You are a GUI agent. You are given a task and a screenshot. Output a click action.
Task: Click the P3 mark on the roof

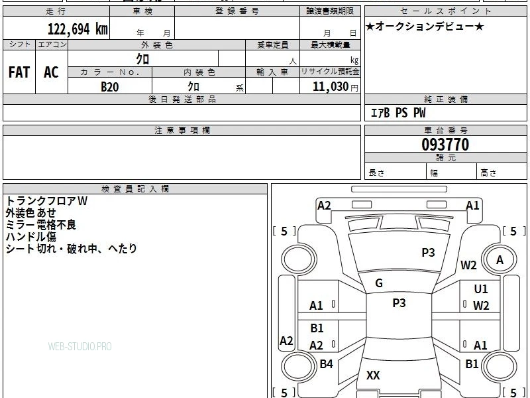coord(399,303)
